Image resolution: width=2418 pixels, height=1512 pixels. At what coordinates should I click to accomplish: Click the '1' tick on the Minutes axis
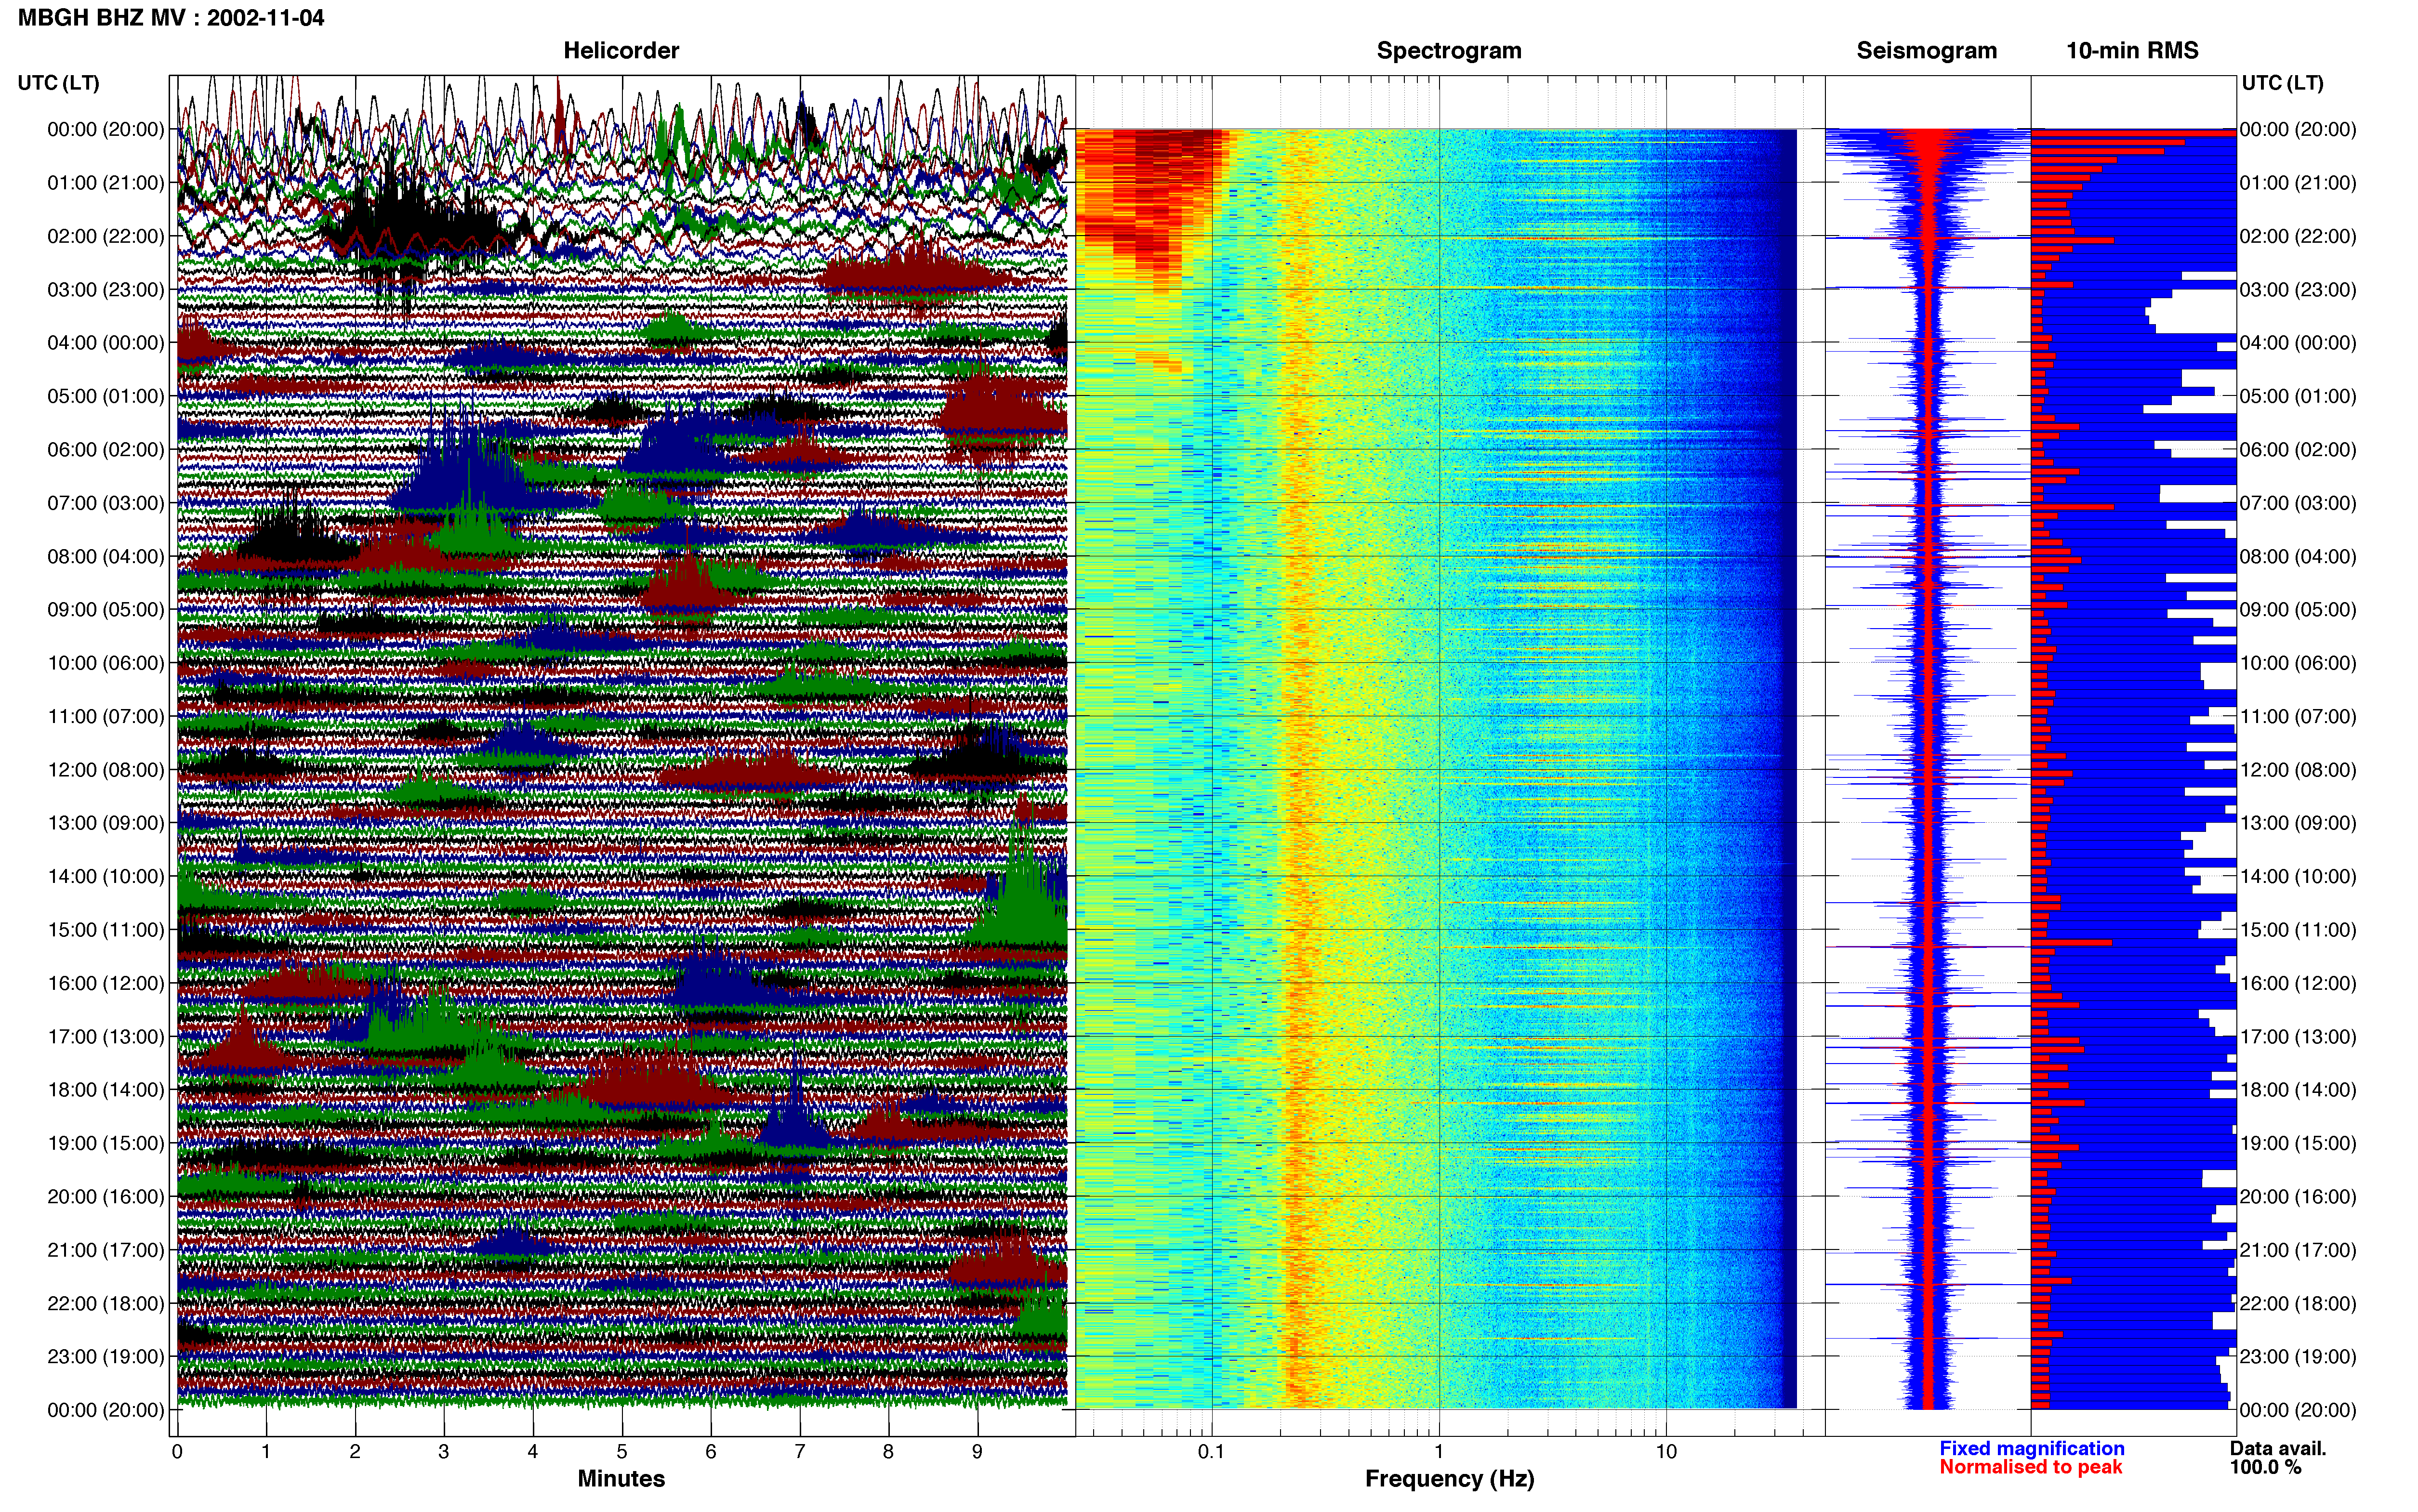point(266,1452)
